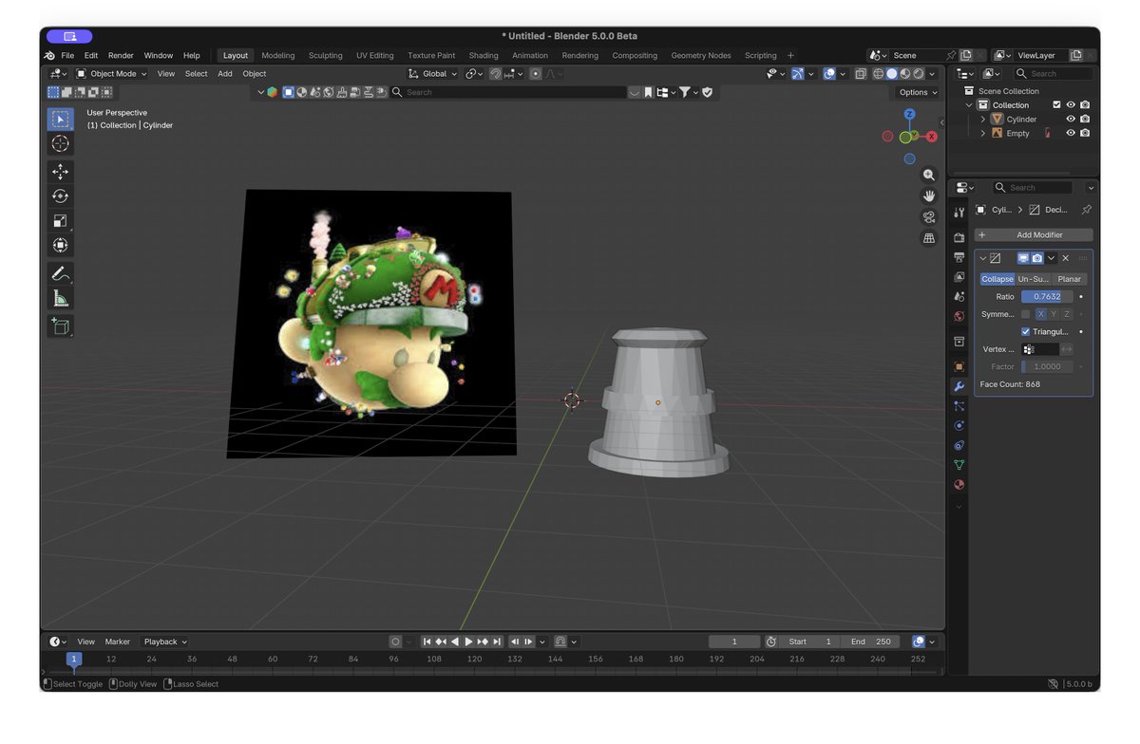Click the End frame 250 field
Screen dimensions: 1140x744
tap(871, 642)
